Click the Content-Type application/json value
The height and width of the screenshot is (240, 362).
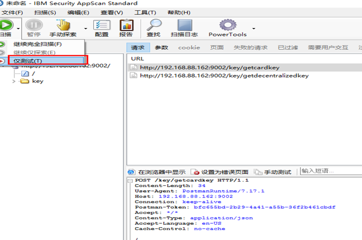(221, 218)
